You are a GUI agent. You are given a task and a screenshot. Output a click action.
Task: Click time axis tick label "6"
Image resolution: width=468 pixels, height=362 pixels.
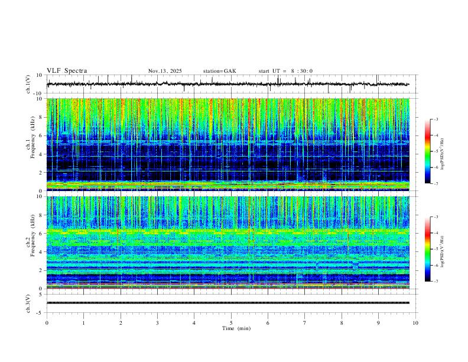point(268,323)
